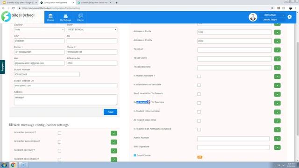Click the user profile avatar
This screenshot has width=299, height=168.
click(x=253, y=17)
